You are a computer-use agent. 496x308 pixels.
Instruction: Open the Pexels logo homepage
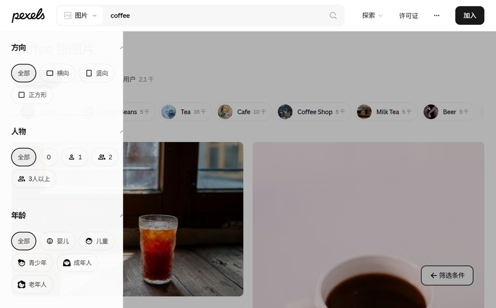click(x=28, y=15)
